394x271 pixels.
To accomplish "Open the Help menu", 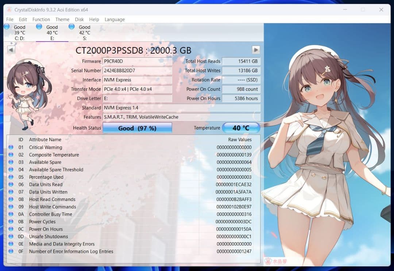I will [x=94, y=19].
